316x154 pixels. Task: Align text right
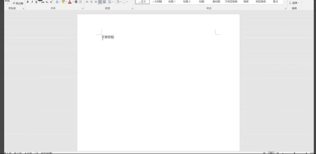pyautogui.click(x=95, y=2)
